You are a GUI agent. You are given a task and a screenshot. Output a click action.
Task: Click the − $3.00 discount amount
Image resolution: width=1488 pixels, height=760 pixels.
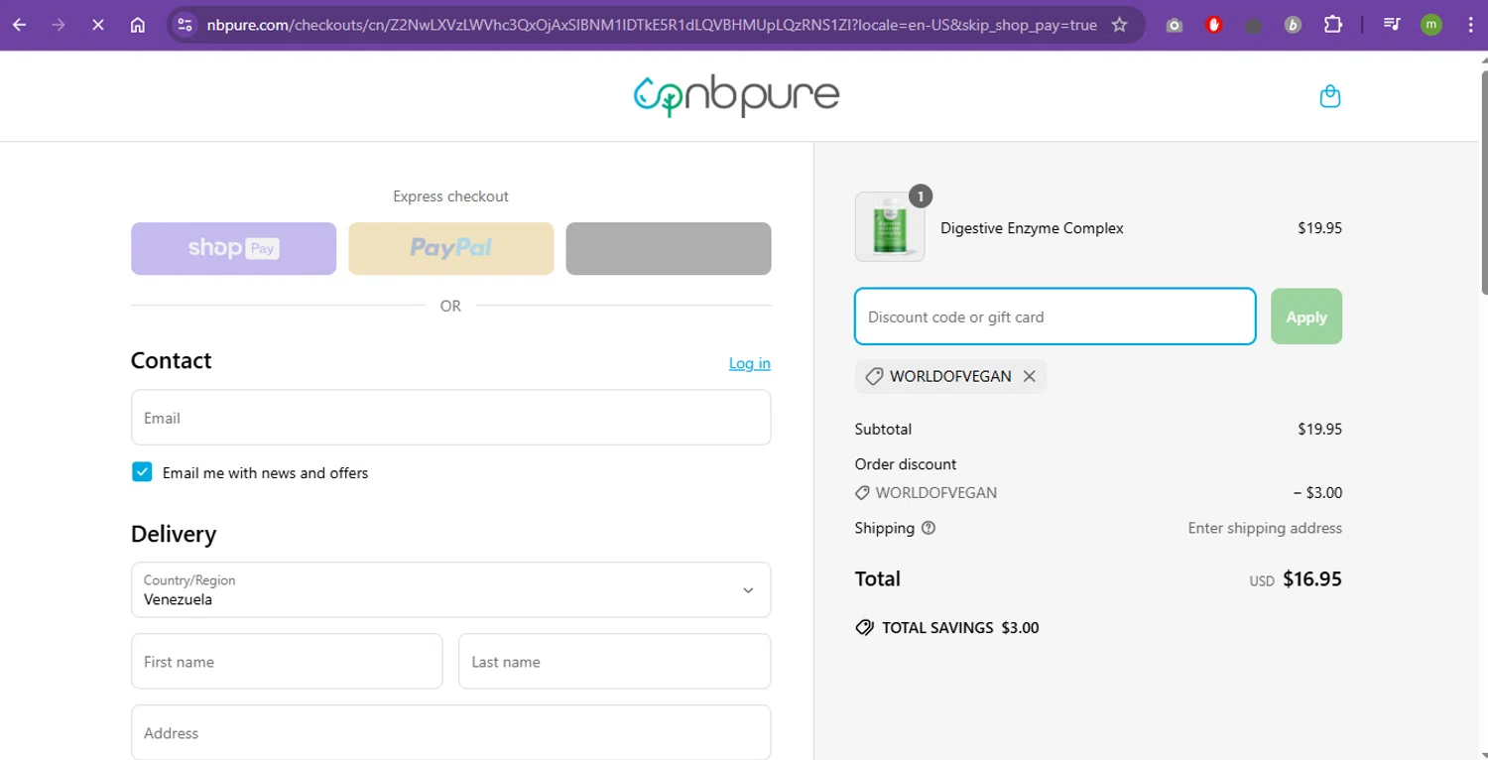click(x=1317, y=493)
